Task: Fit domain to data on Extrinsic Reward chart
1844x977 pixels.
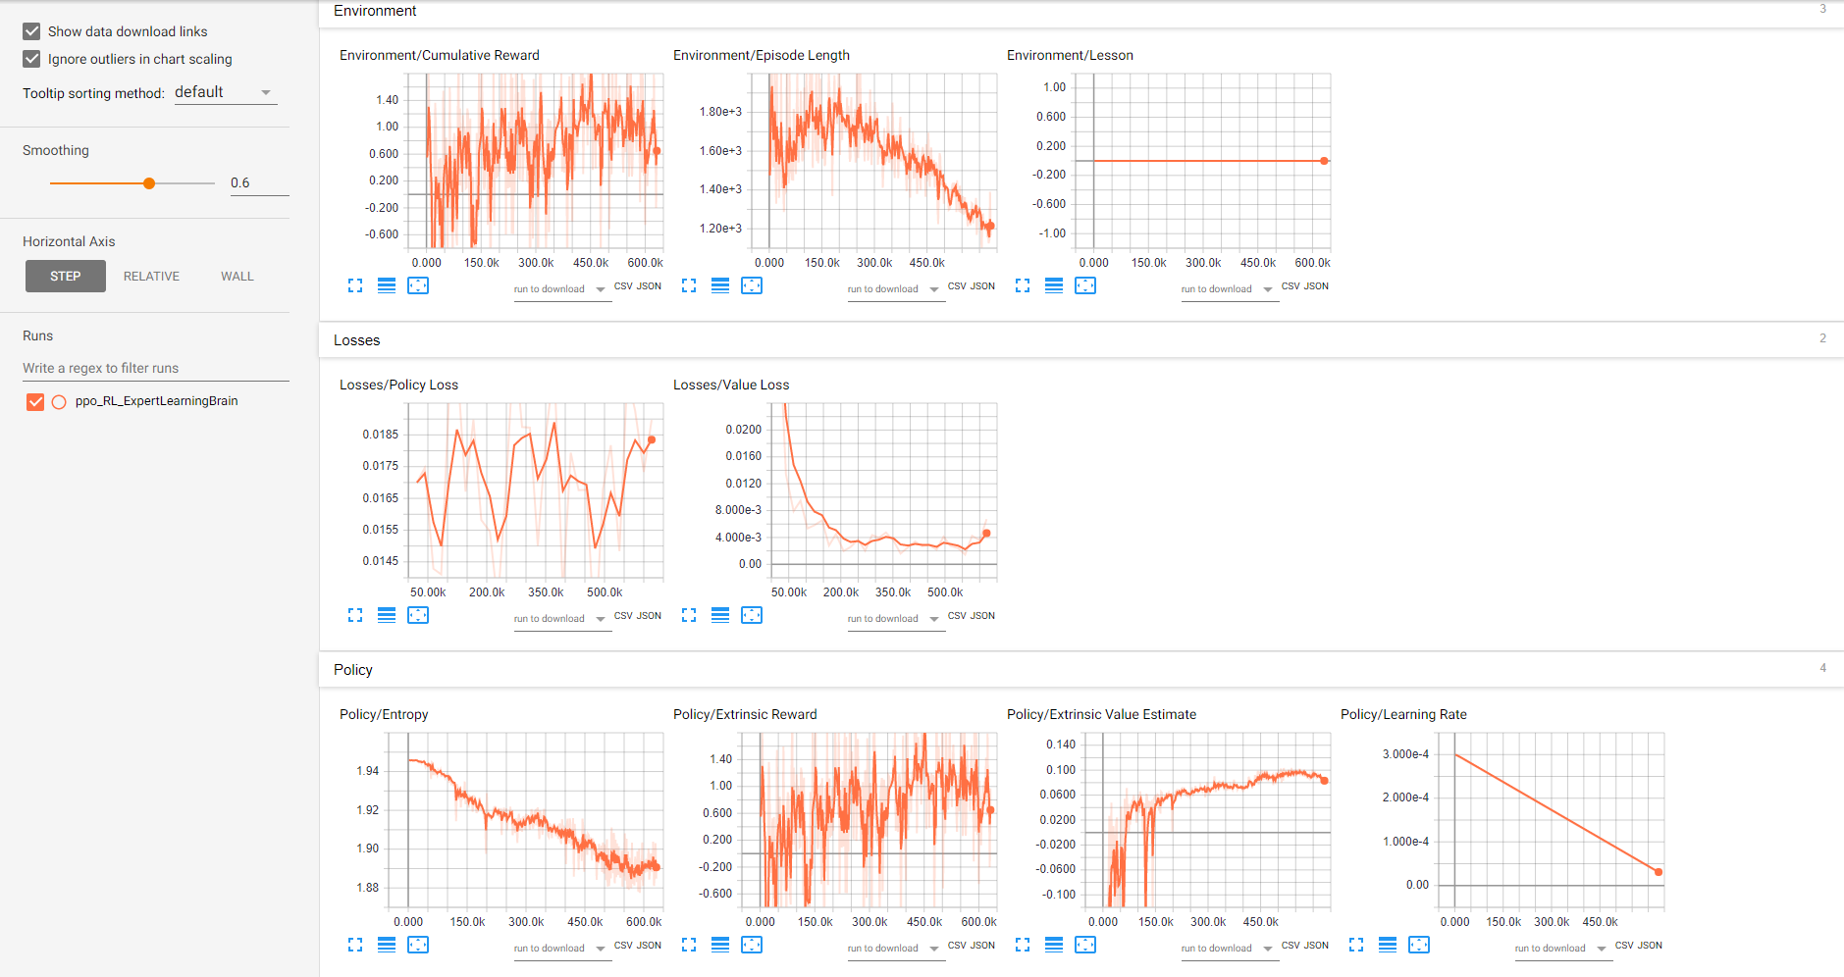Action: [x=752, y=945]
